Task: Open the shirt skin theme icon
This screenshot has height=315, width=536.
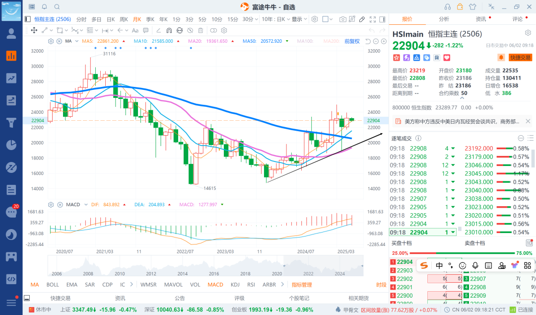Action: pos(472,7)
